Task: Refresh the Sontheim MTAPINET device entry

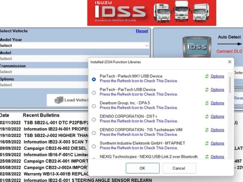Action: click(x=207, y=143)
